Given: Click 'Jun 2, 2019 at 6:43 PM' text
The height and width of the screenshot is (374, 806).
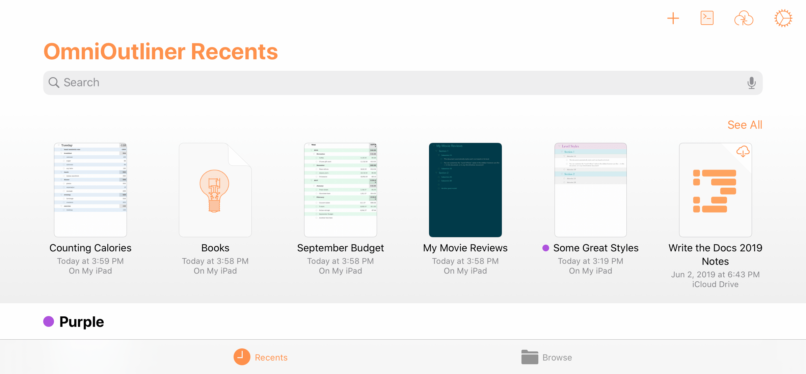Looking at the screenshot, I should click(716, 275).
